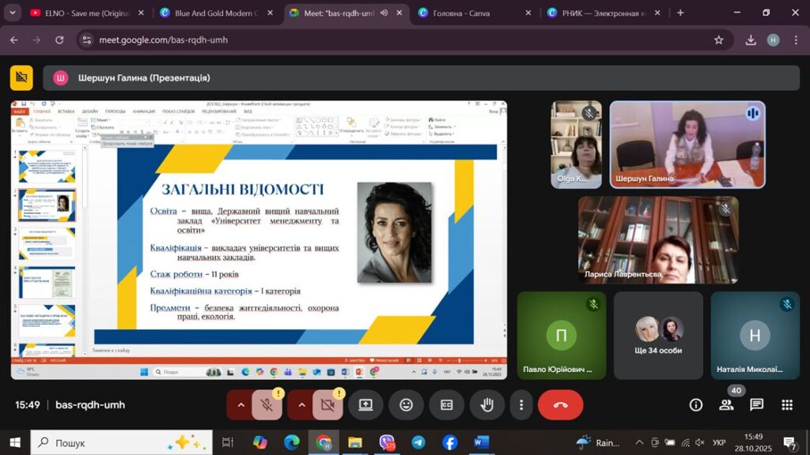Image resolution: width=810 pixels, height=455 pixels.
Task: Click the 'Ще 34 особи' participants tile
Action: (x=658, y=335)
